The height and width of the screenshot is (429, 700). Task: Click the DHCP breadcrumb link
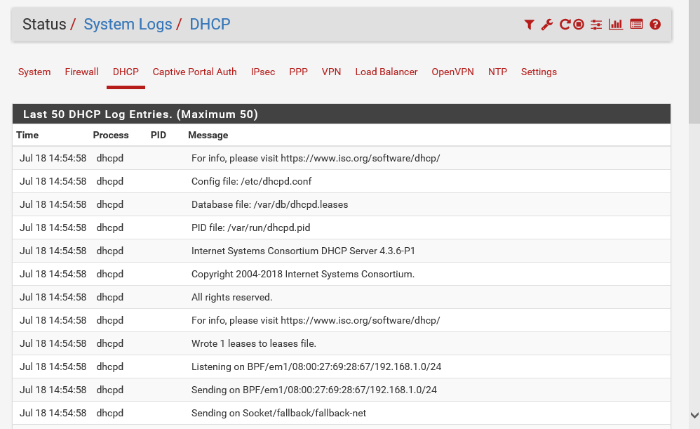[210, 25]
